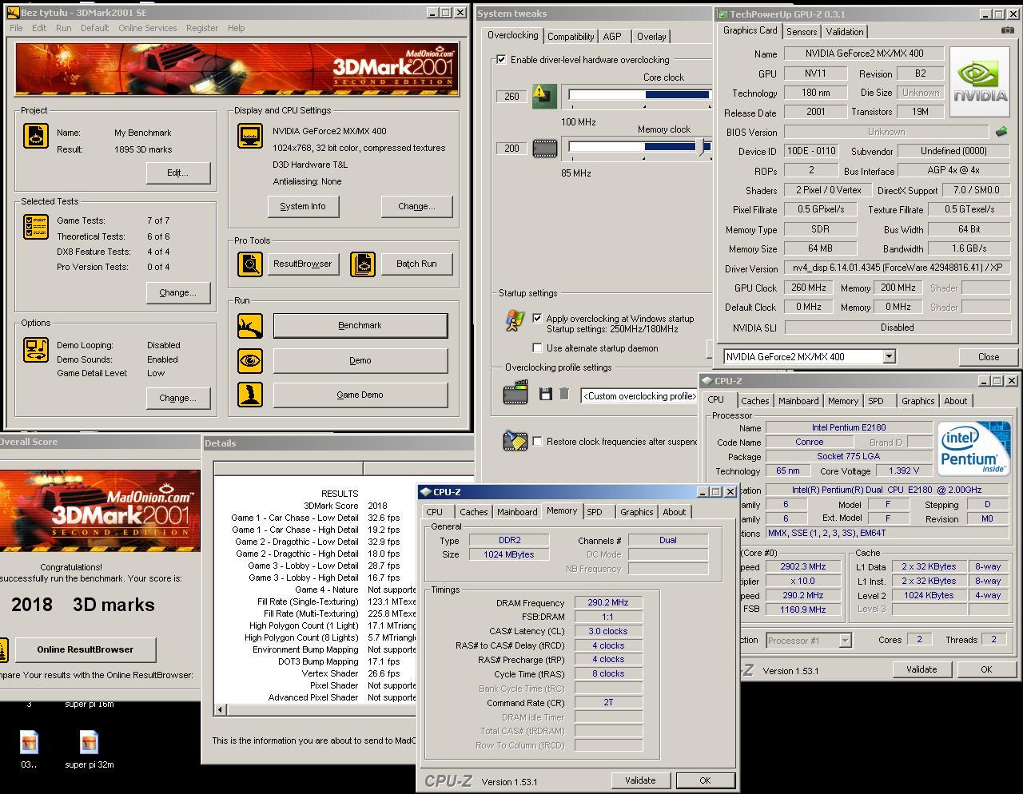Image resolution: width=1023 pixels, height=794 pixels.
Task: Toggle Restore clock frequencies after suspend
Action: click(537, 442)
